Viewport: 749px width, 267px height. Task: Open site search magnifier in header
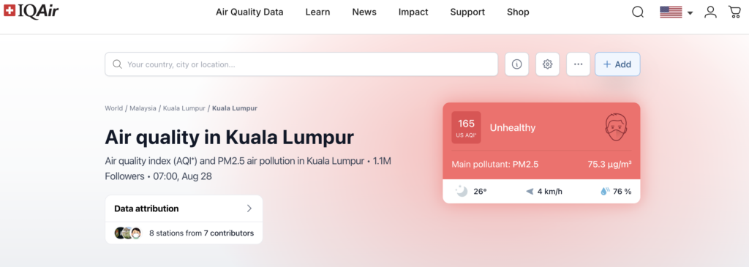[638, 12]
